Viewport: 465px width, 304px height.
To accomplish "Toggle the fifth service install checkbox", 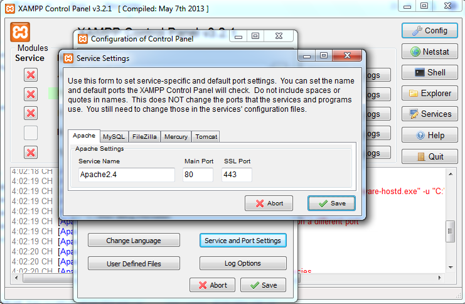I will (31, 152).
